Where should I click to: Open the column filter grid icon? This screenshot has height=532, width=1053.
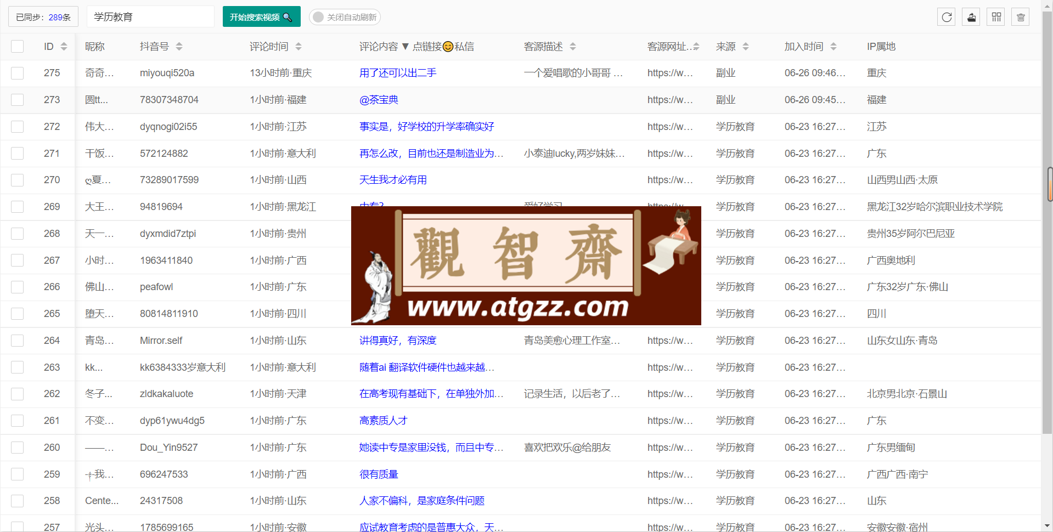tap(996, 17)
